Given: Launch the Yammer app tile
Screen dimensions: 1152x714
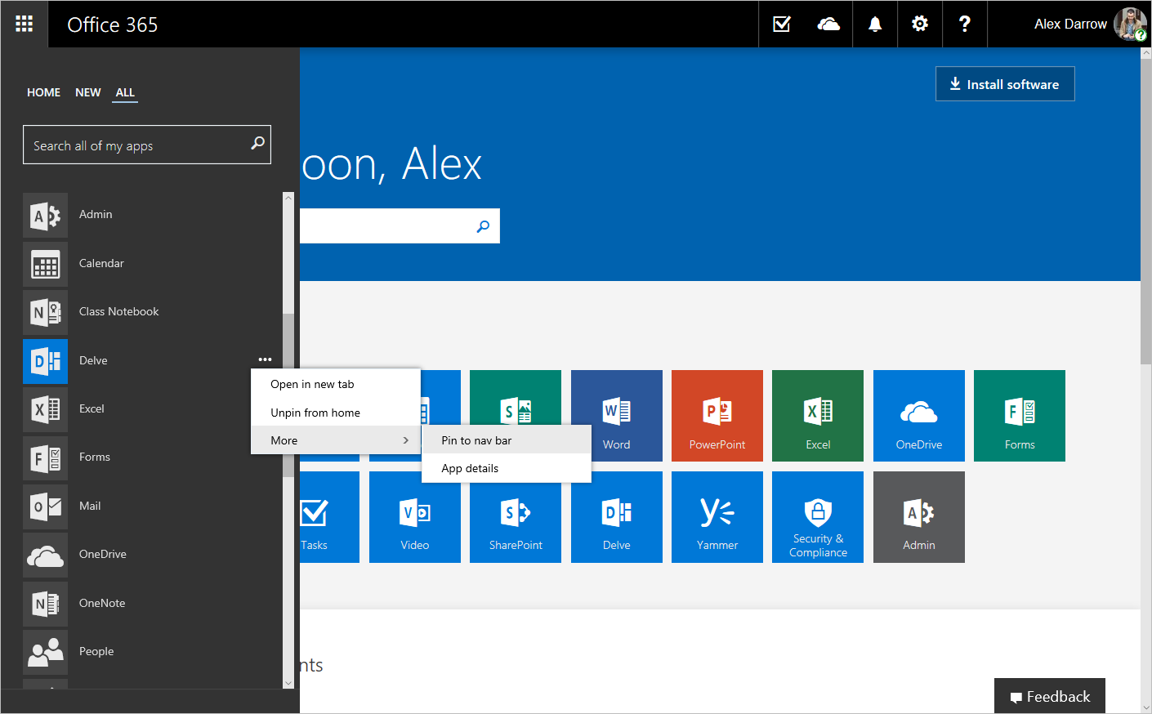Looking at the screenshot, I should [x=717, y=516].
